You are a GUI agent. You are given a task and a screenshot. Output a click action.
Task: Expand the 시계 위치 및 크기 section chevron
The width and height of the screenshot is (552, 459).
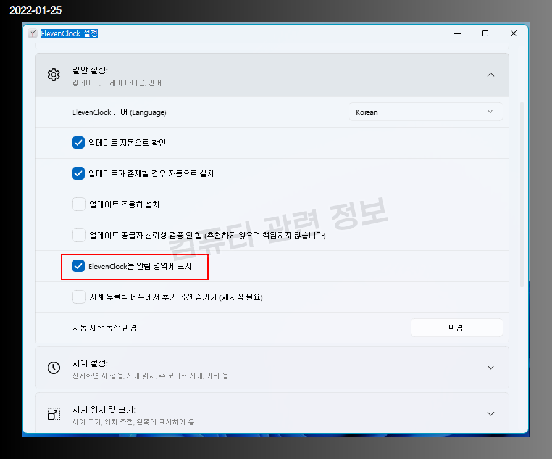click(x=491, y=413)
